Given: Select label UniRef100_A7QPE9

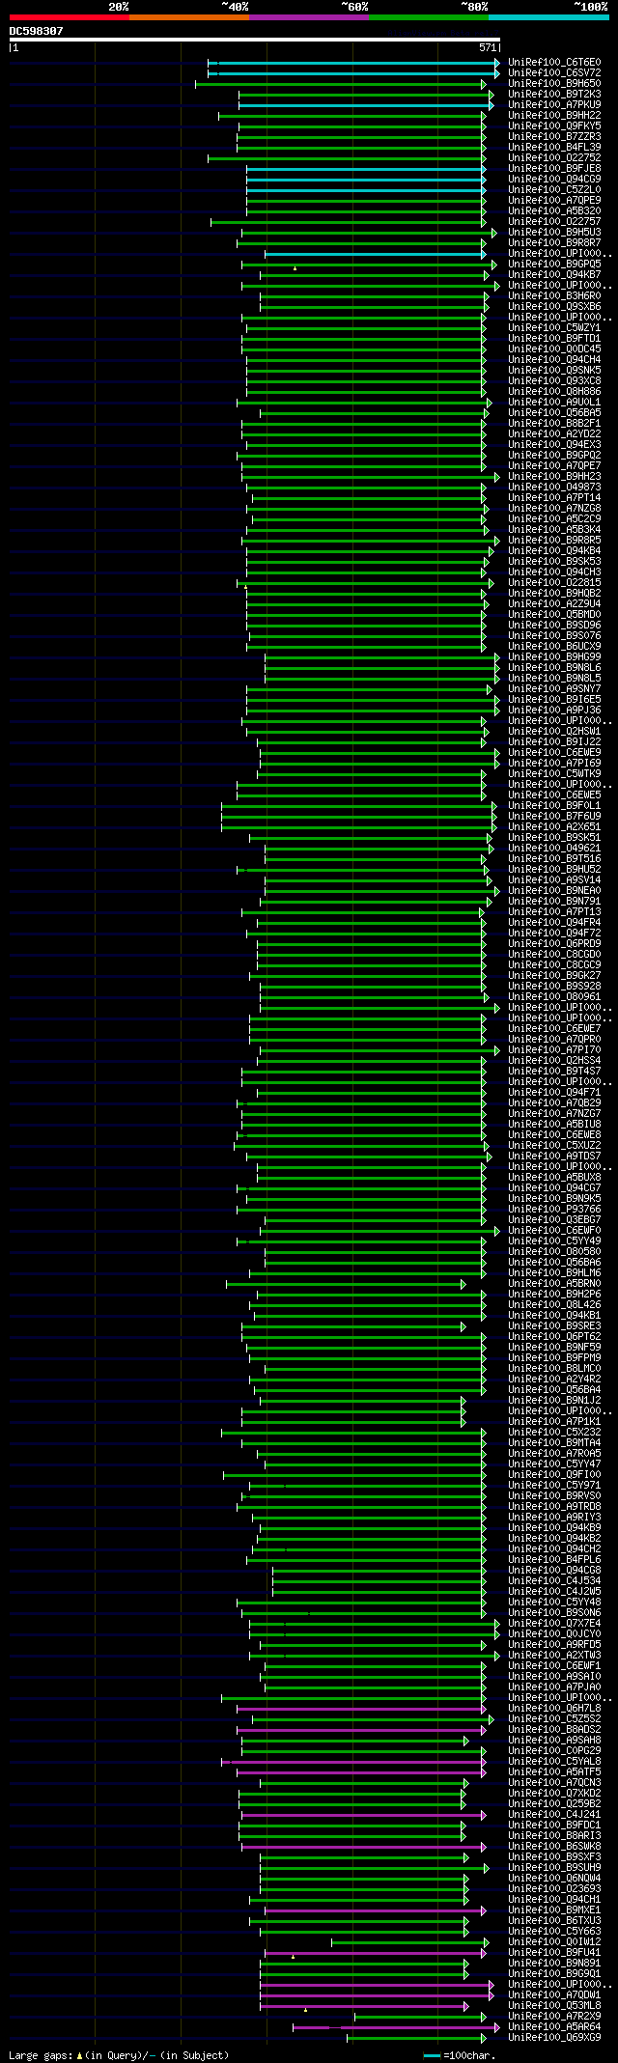Looking at the screenshot, I should 554,201.
